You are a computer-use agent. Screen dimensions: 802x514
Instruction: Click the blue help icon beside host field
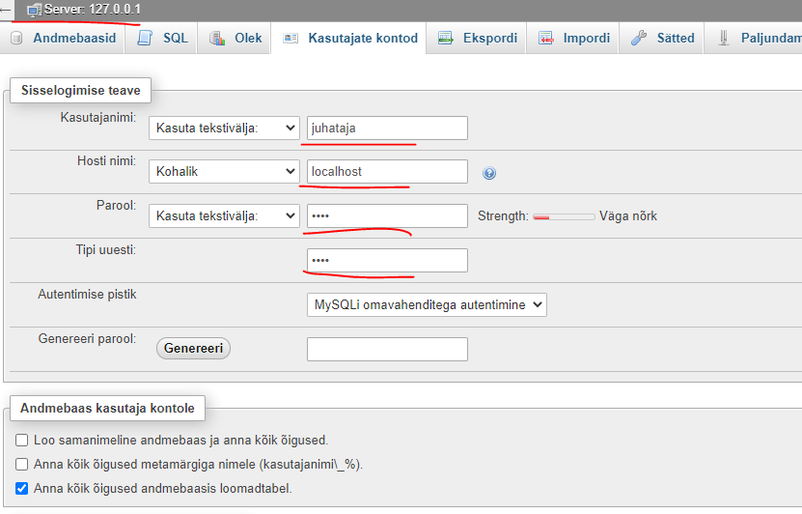click(489, 174)
